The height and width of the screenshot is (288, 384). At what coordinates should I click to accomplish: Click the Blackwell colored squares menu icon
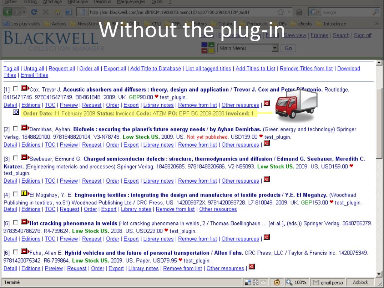click(x=208, y=48)
